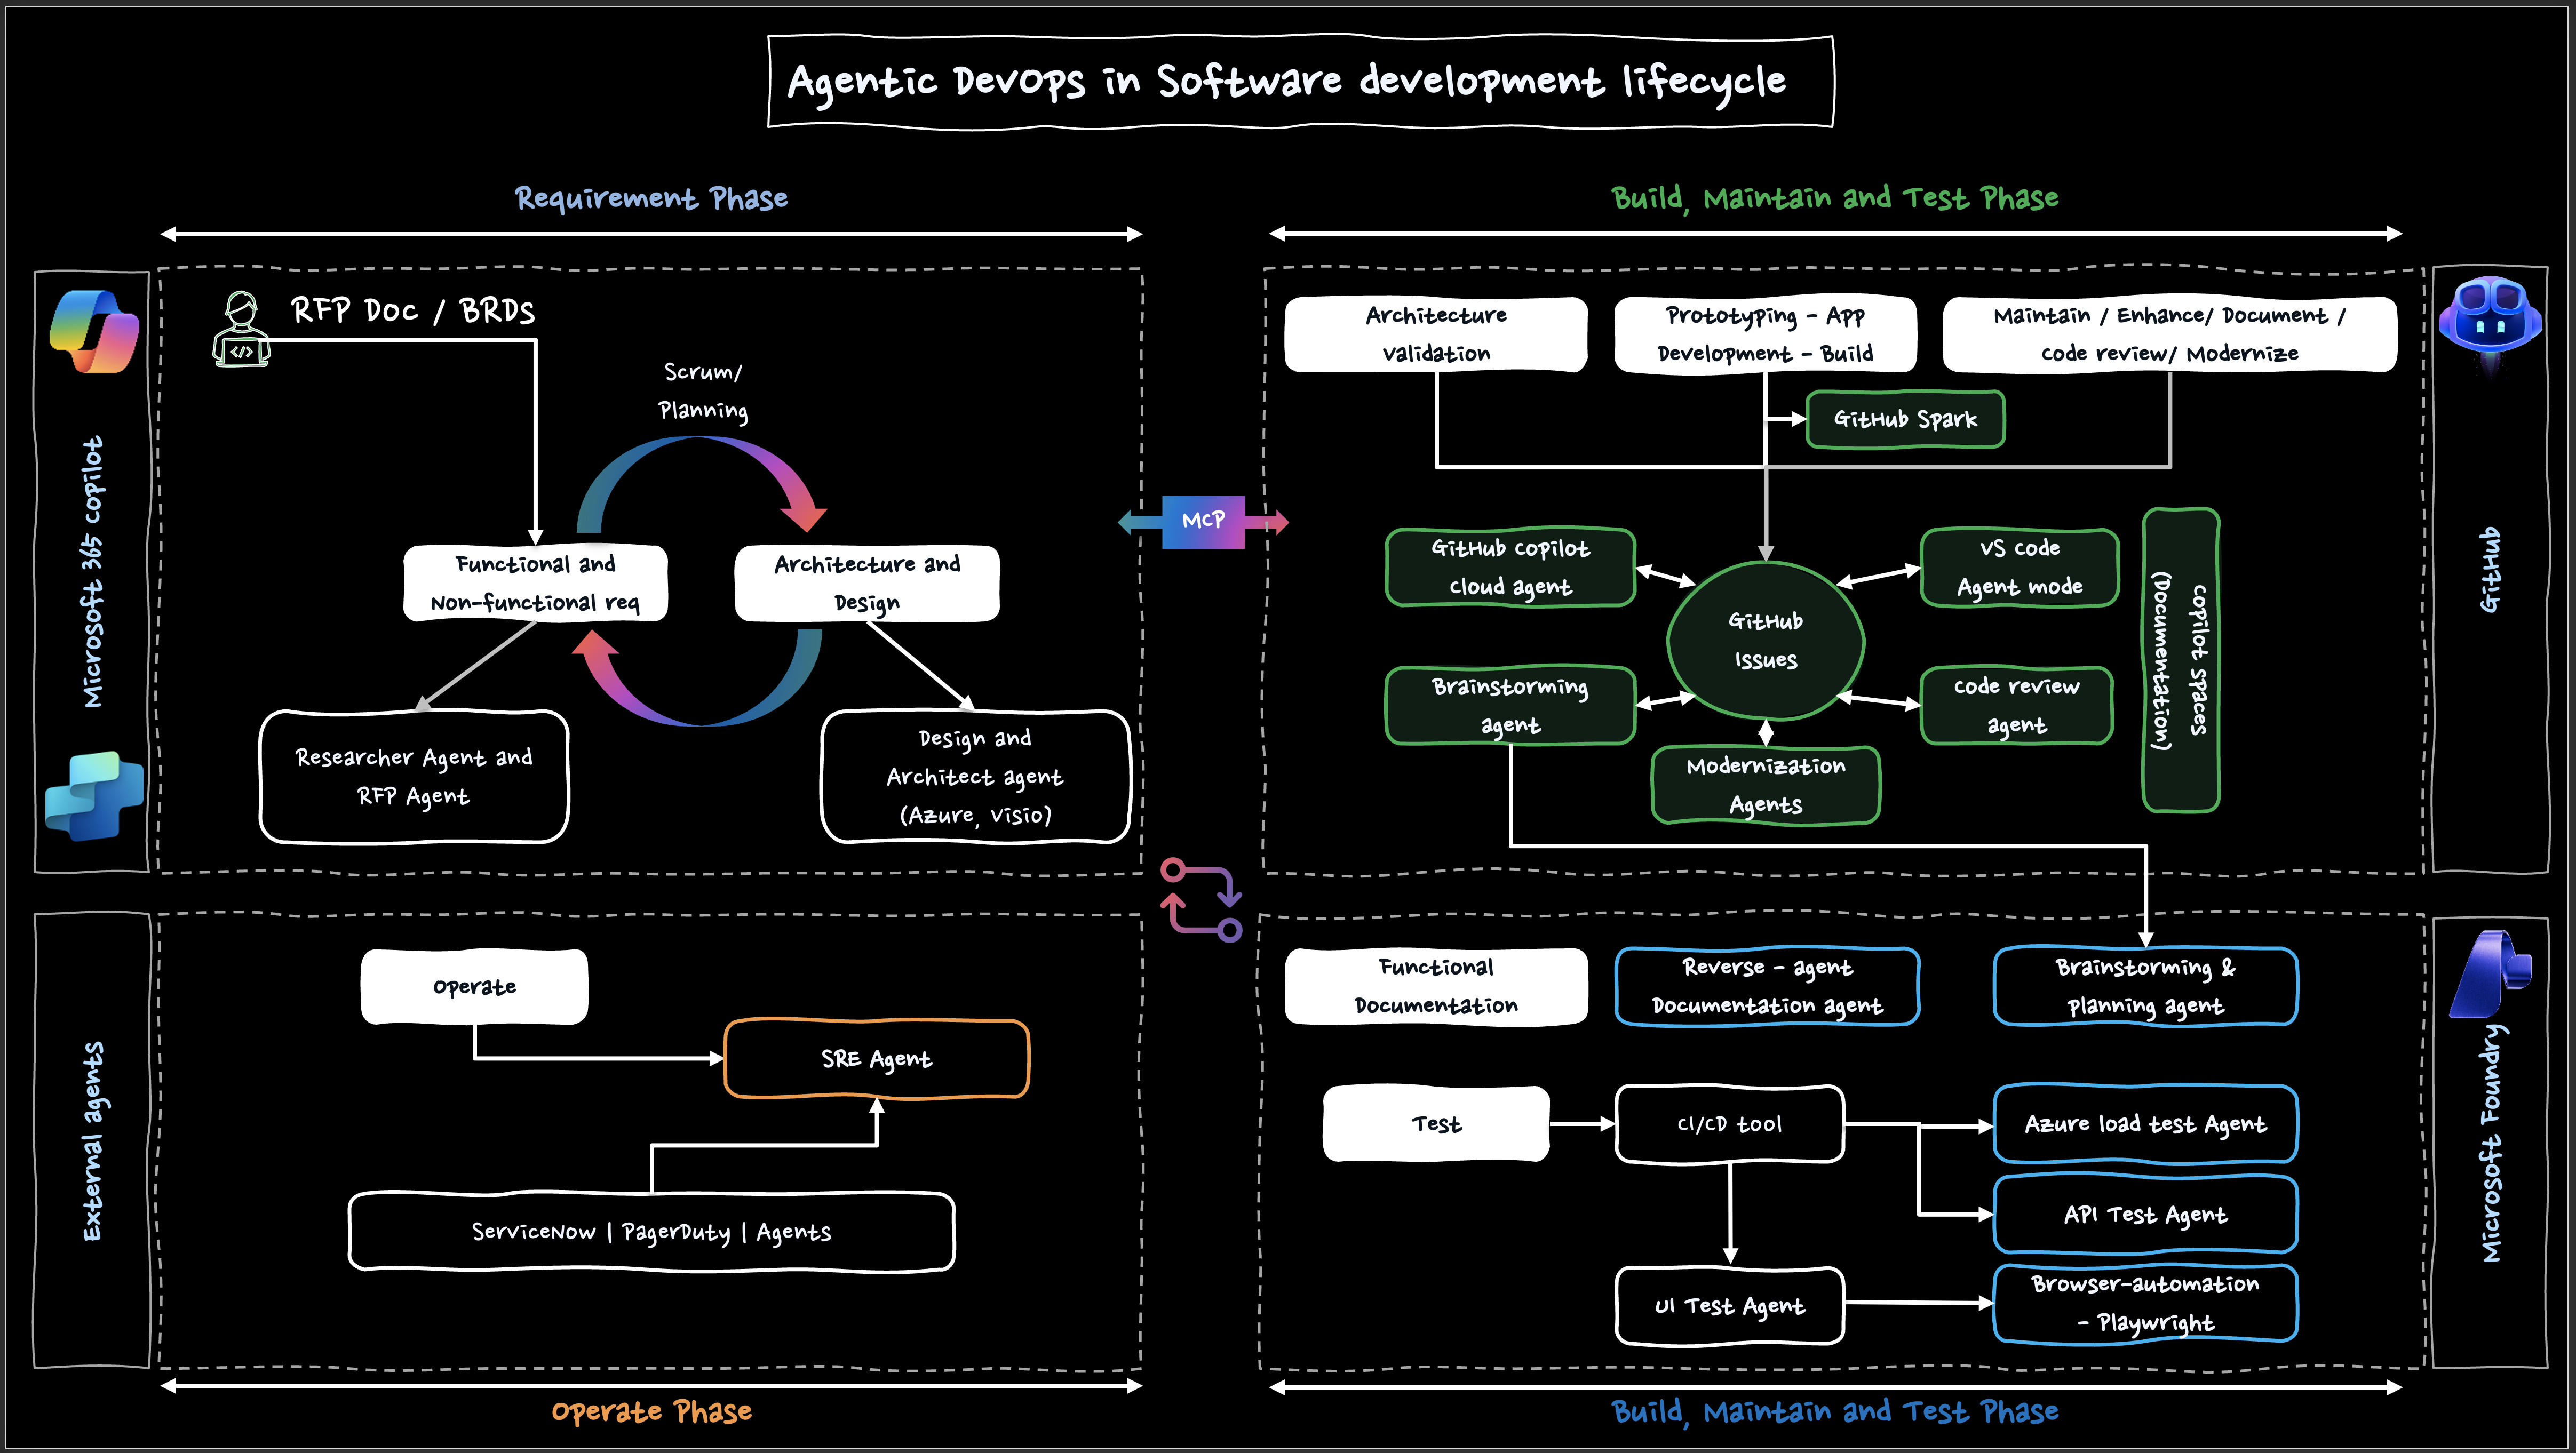Select the blue 'Build, Maintain and Test Phase' label
This screenshot has width=2576, height=1453.
point(1835,1411)
